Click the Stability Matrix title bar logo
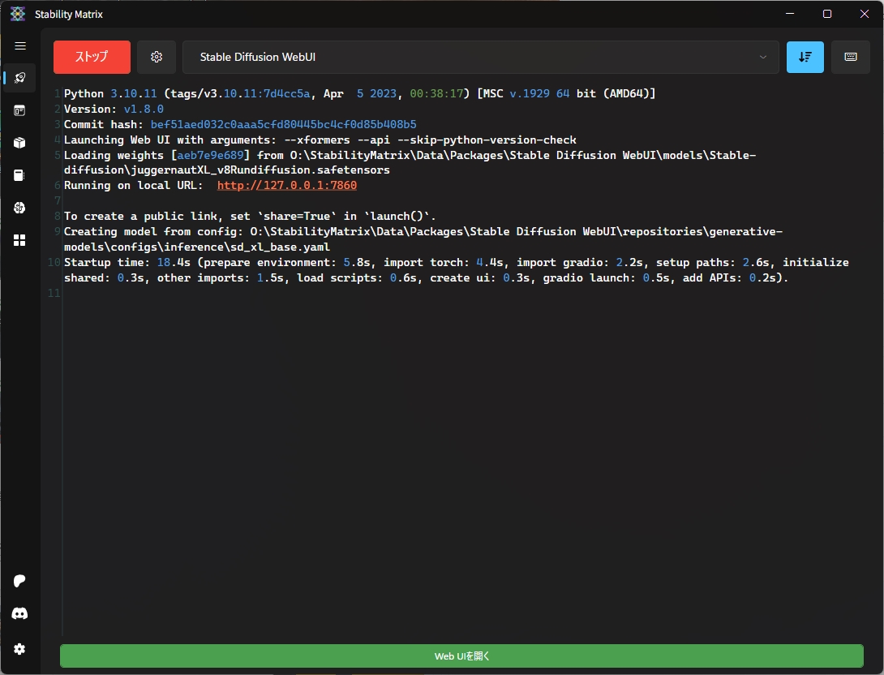 [x=18, y=14]
